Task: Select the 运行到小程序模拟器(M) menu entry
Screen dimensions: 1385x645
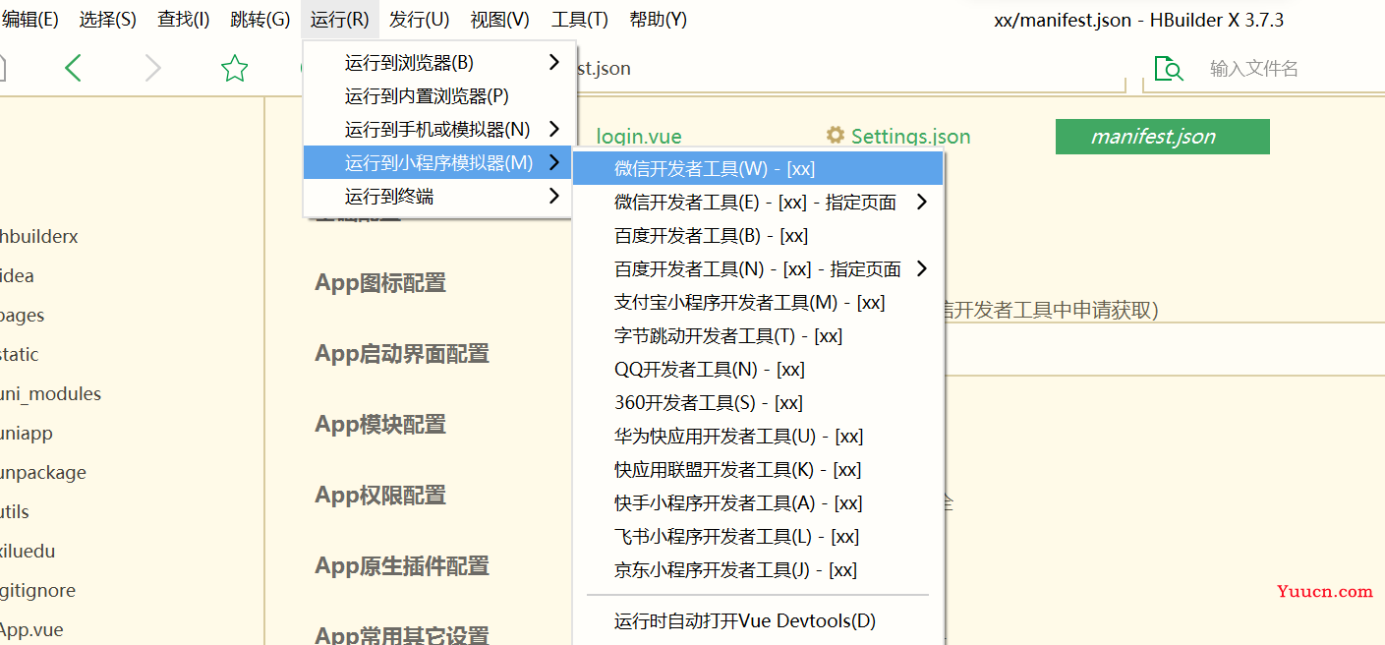Action: pyautogui.click(x=438, y=163)
